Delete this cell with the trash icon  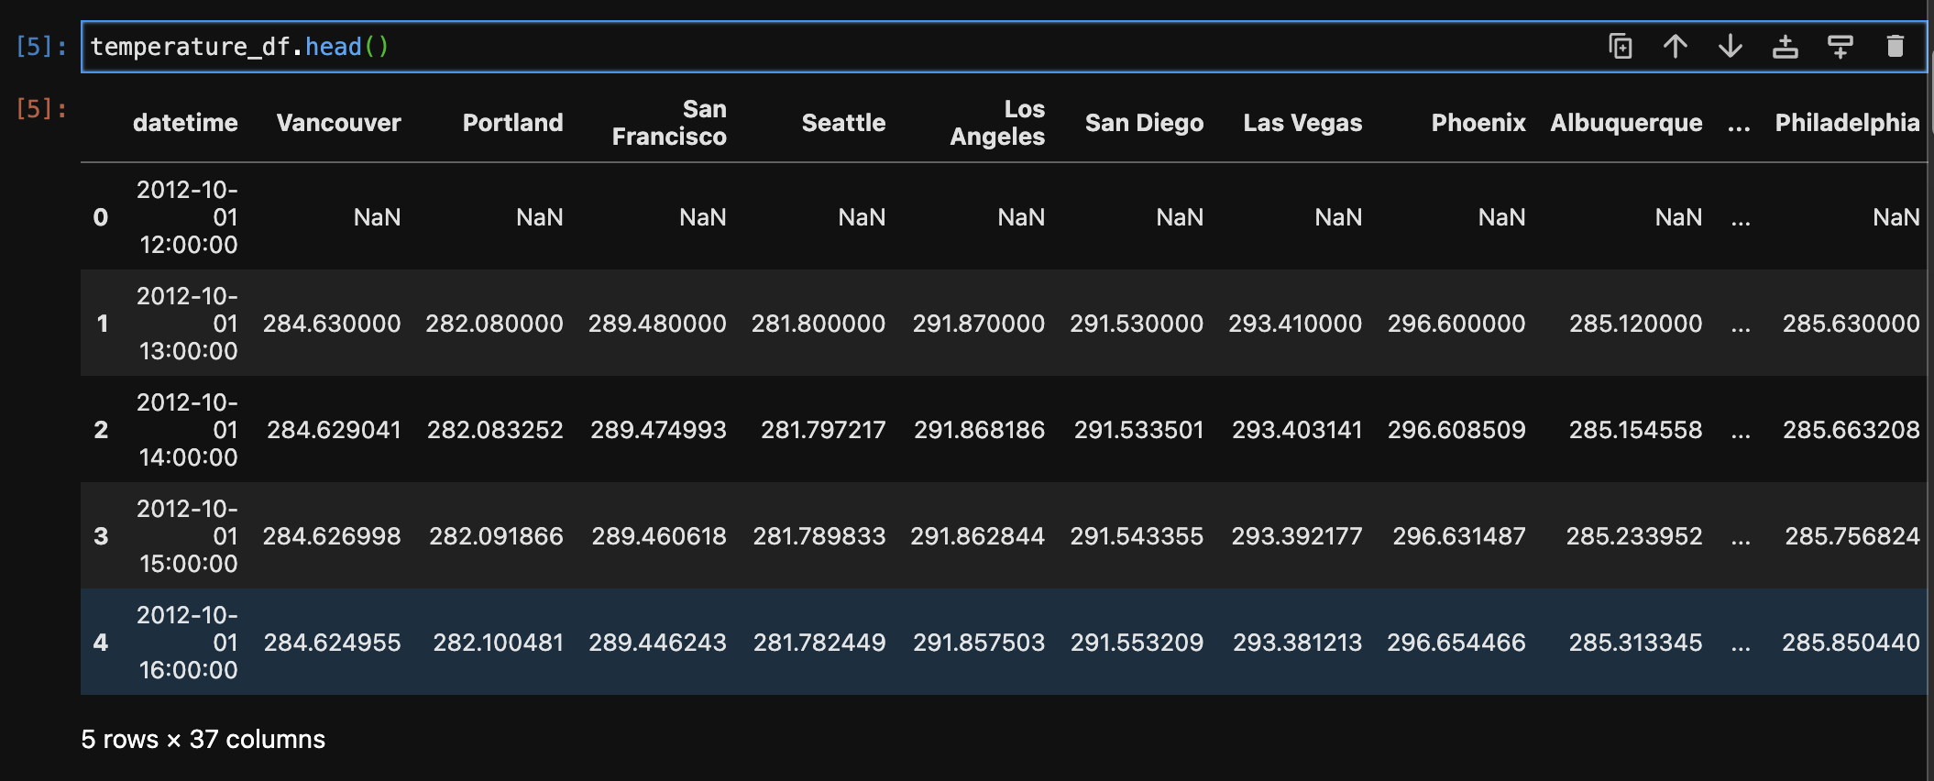pyautogui.click(x=1896, y=46)
